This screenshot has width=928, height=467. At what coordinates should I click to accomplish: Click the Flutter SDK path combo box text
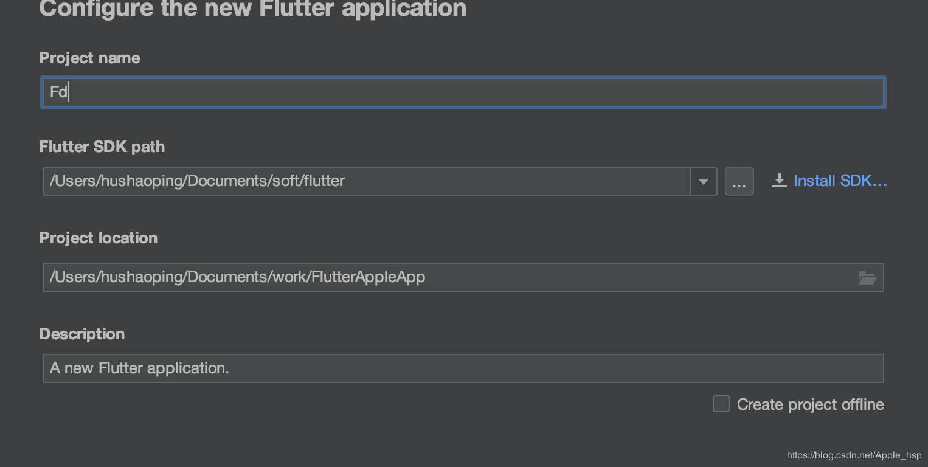[x=197, y=181]
